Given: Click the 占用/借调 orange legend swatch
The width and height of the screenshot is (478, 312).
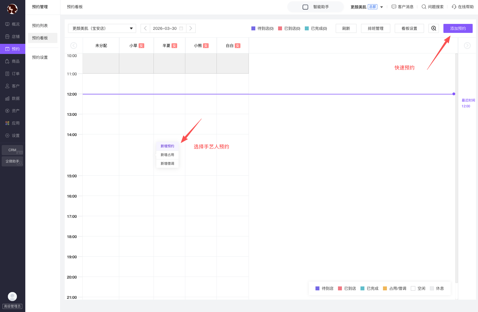Looking at the screenshot, I should pos(385,288).
